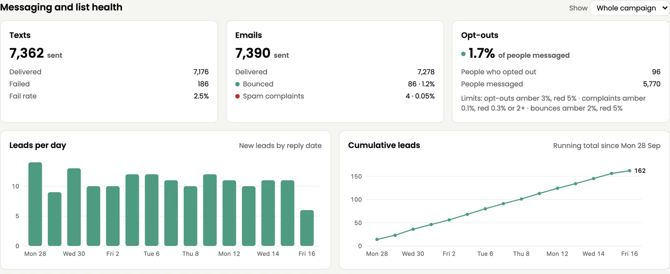Click the "96" opted out value
The height and width of the screenshot is (274, 670).
(x=656, y=72)
